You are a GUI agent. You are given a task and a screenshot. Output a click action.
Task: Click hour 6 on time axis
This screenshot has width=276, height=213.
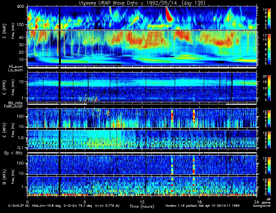(x=85, y=202)
